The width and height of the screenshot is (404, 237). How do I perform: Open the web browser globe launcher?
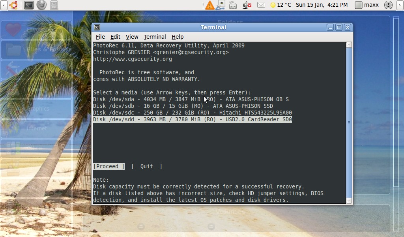[x=41, y=5]
